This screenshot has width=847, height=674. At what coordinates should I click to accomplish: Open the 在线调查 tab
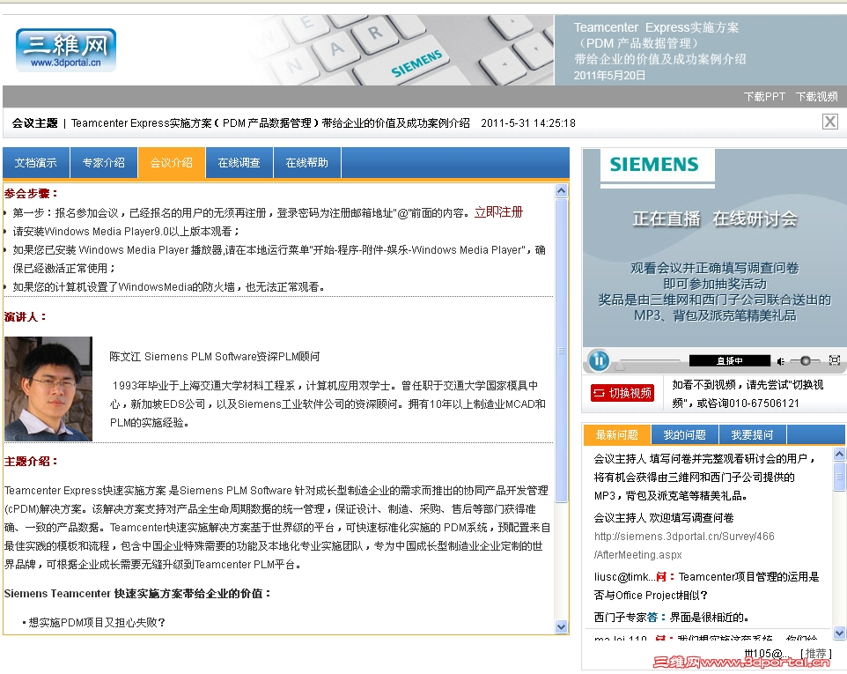pos(239,163)
